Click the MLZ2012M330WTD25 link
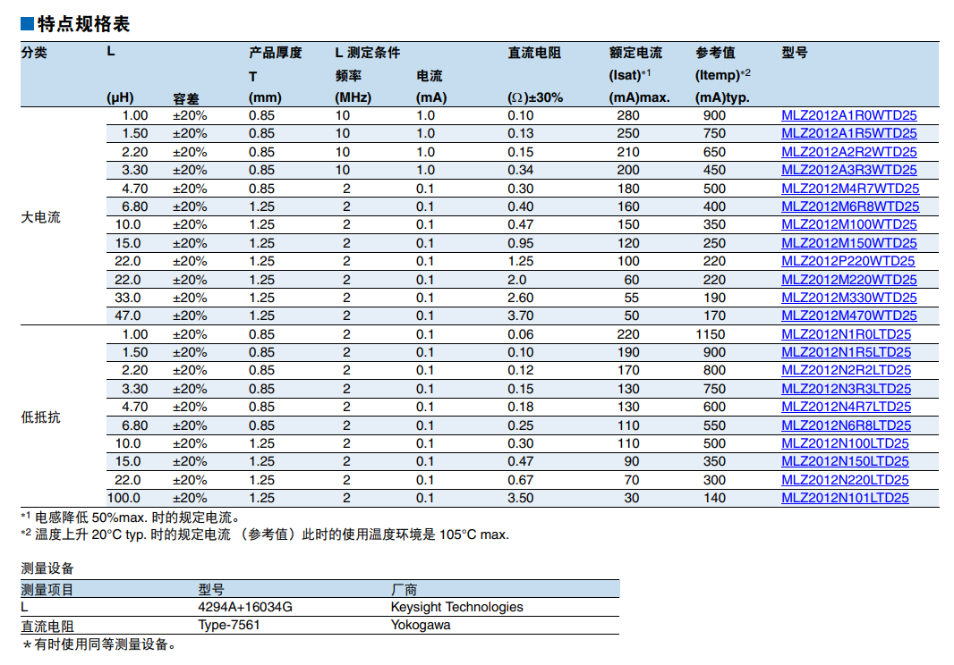954x665 pixels. 848,298
